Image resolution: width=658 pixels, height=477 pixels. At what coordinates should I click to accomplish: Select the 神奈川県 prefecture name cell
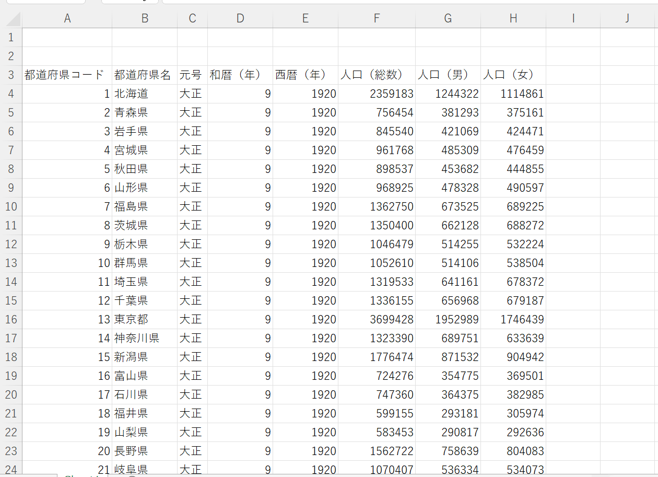(x=144, y=338)
